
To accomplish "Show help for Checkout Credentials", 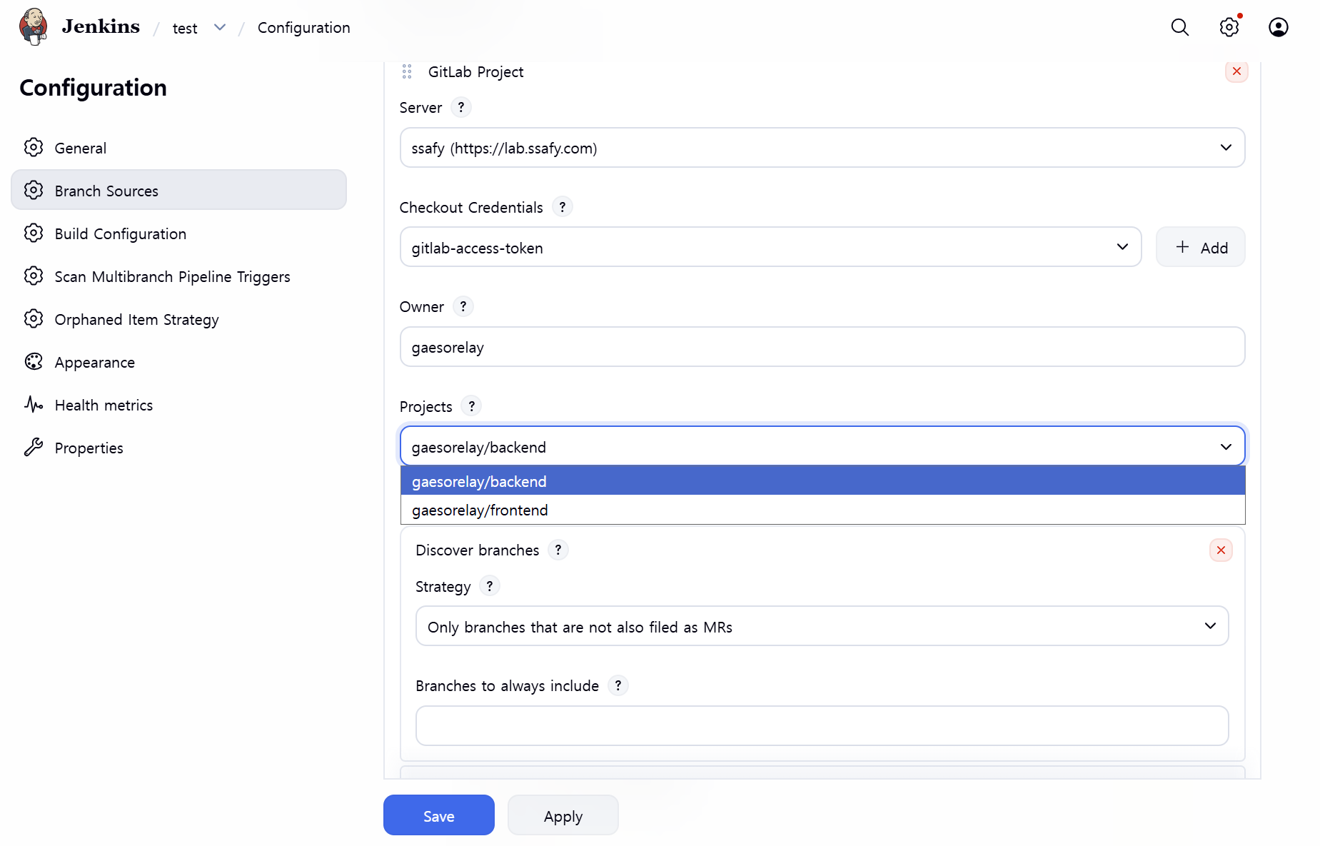I will pos(563,207).
